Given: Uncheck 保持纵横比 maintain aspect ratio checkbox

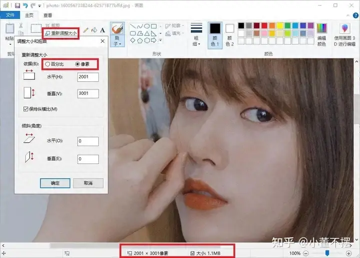Looking at the screenshot, I should coord(26,109).
